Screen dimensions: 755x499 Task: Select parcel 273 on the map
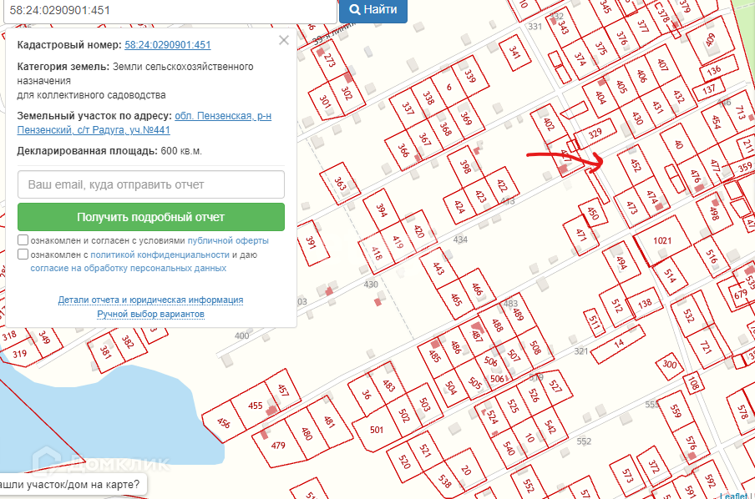click(x=329, y=61)
